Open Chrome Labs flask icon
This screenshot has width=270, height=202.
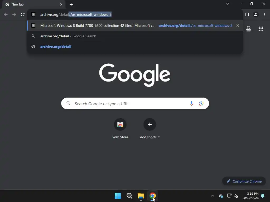[x=248, y=29]
